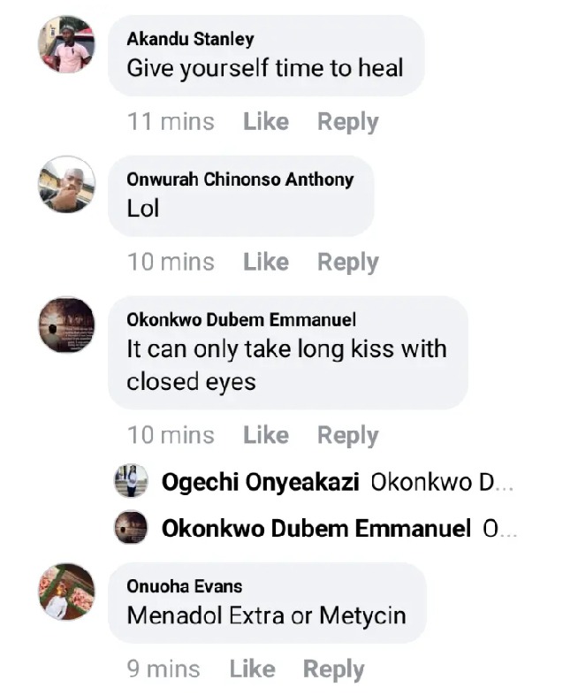This screenshot has height=695, width=578.
Task: Open Akandu Stanley's profile picture
Action: point(66,44)
